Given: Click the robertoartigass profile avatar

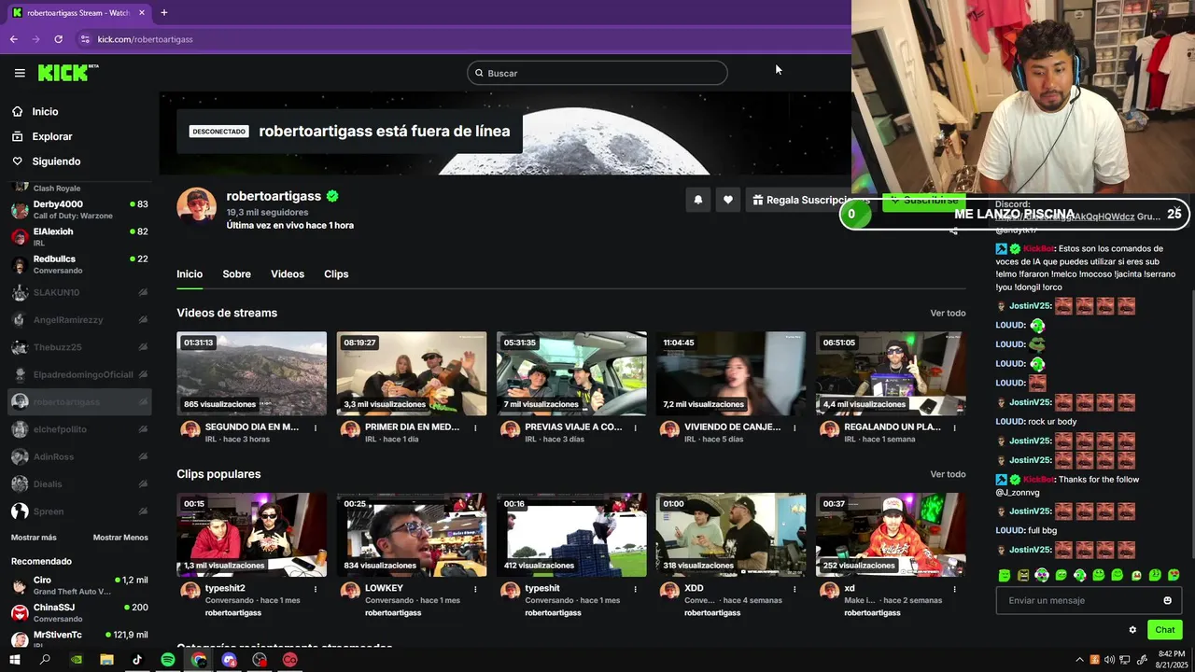Looking at the screenshot, I should 196,207.
